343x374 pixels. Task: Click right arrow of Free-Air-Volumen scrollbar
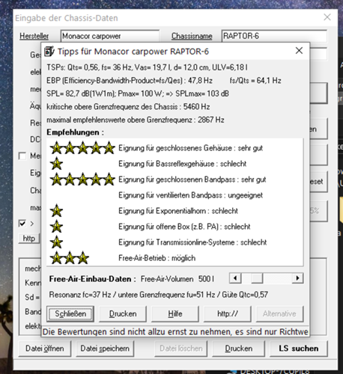[x=297, y=278]
